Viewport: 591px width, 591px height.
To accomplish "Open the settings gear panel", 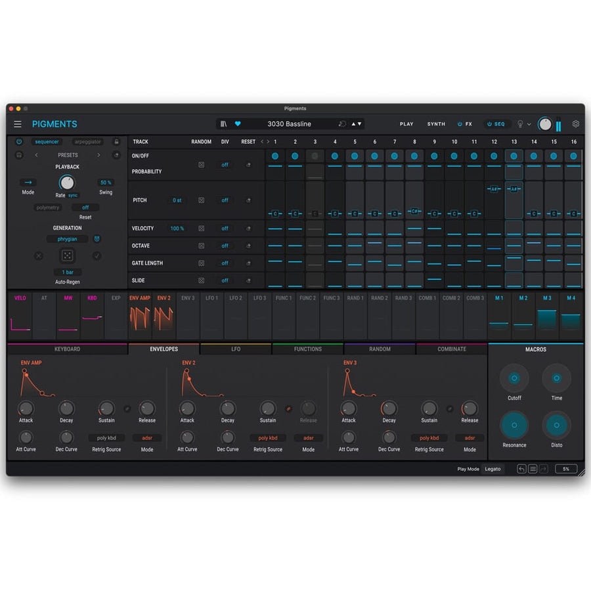I will click(575, 123).
